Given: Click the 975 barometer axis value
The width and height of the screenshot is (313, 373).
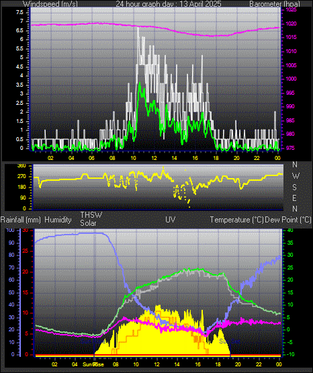Looking at the screenshot, I should point(290,148).
